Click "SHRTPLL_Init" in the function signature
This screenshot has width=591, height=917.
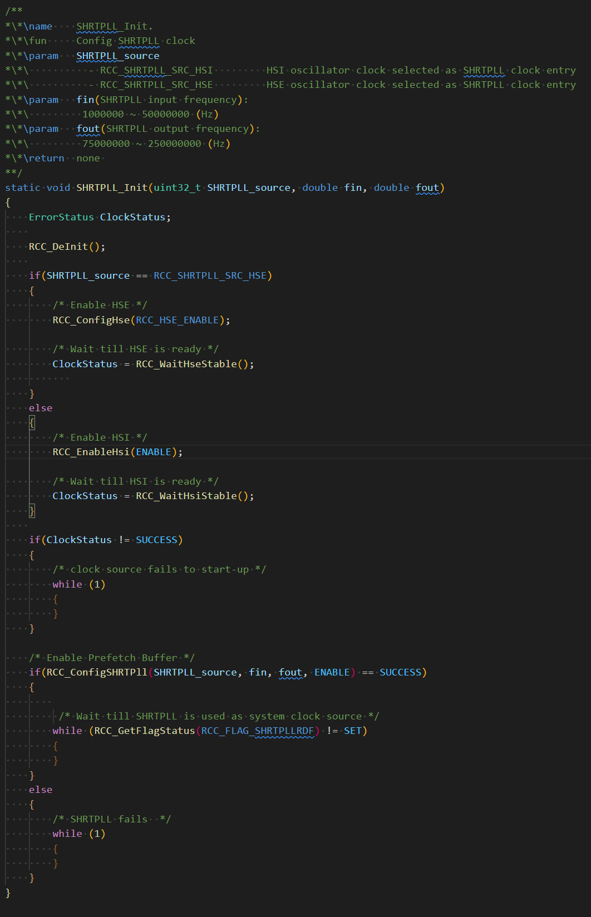point(112,188)
